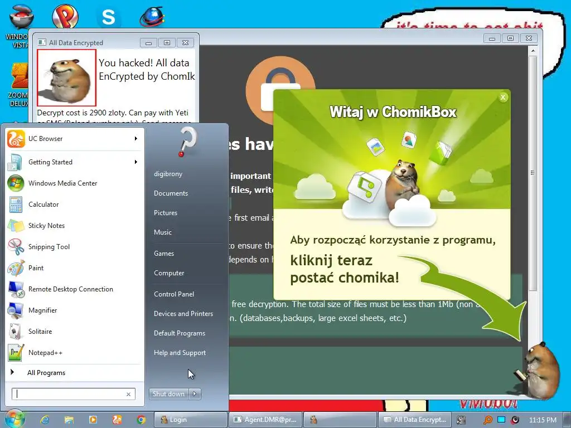Open Windows Explorer taskbar folder icon
The height and width of the screenshot is (428, 571).
69,420
